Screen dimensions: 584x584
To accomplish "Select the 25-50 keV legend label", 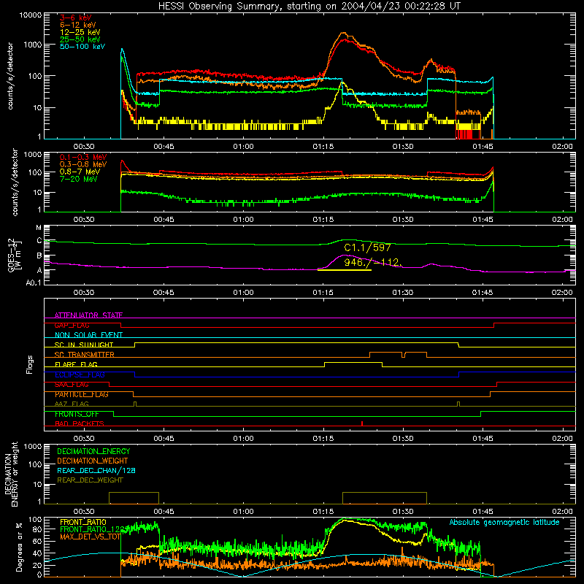I will tap(80, 39).
